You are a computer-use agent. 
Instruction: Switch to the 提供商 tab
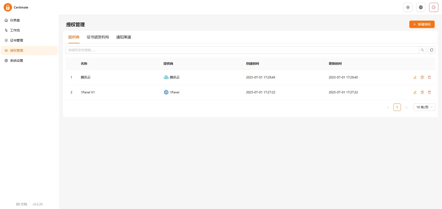(x=74, y=37)
